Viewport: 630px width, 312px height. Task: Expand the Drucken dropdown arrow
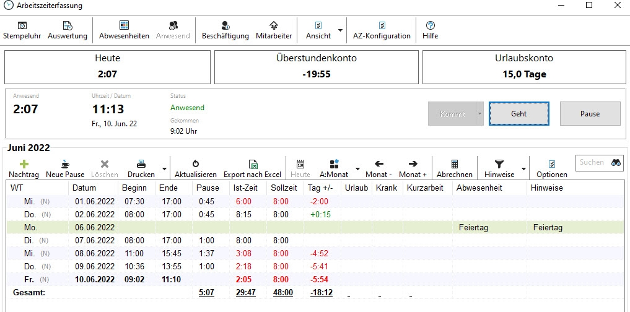pos(164,168)
